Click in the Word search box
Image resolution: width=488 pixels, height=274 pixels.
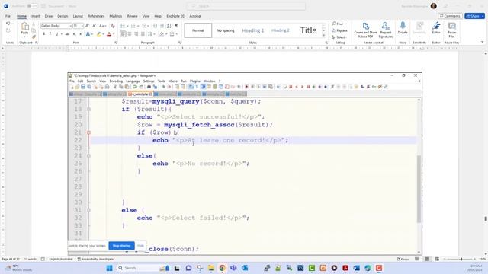click(x=246, y=6)
